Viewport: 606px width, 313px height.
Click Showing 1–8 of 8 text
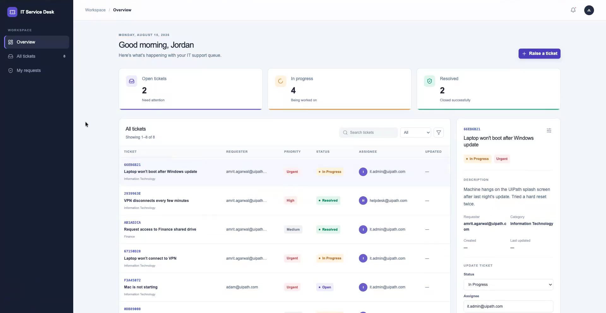(x=140, y=137)
